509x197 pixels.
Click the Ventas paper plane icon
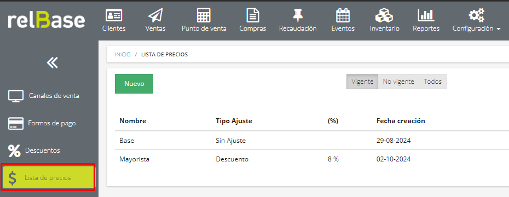[155, 15]
